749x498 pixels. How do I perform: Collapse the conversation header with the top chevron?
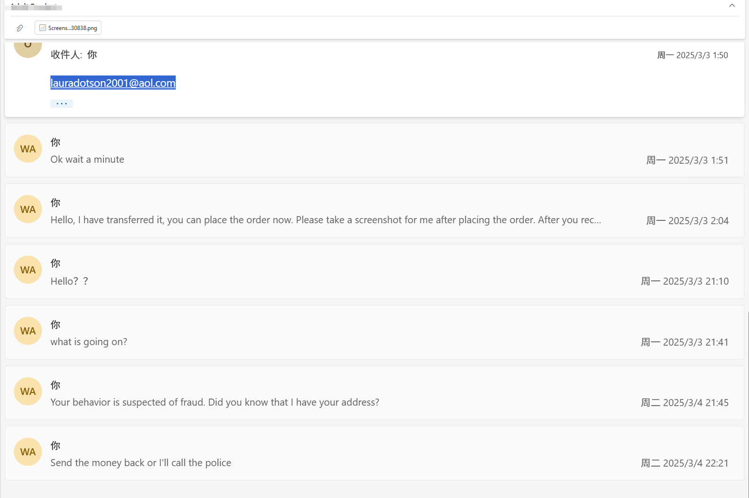732,6
